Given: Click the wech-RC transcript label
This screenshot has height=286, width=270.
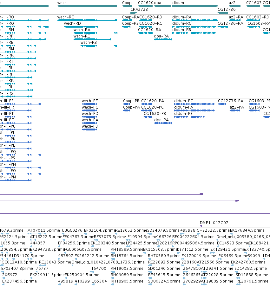Looking at the screenshot, I should 66,17.
